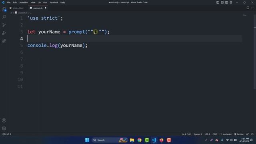The height and width of the screenshot is (144, 256).
Task: Open Google Chrome from taskbar
Action: [140, 140]
